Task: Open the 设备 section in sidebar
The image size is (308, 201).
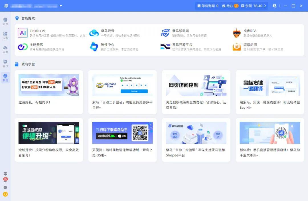Action: (5, 35)
